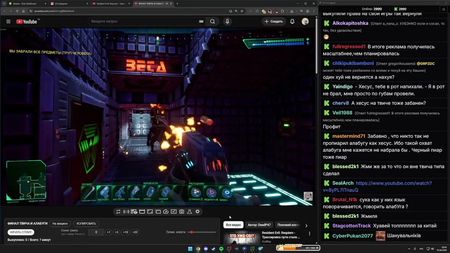Click the РУС language indicator in tray

(422, 249)
